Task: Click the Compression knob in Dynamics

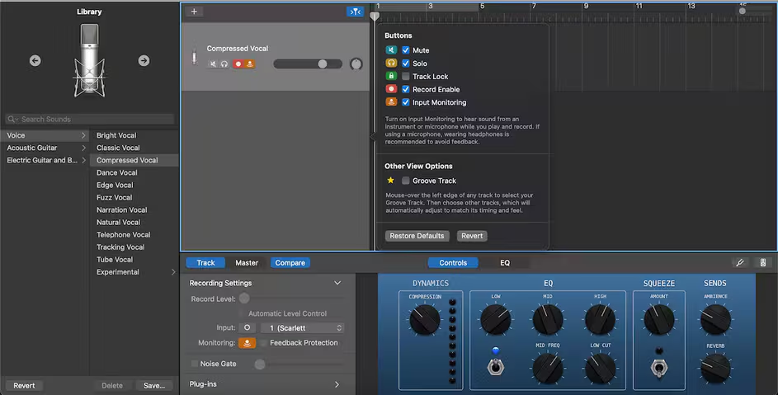Action: coord(425,320)
